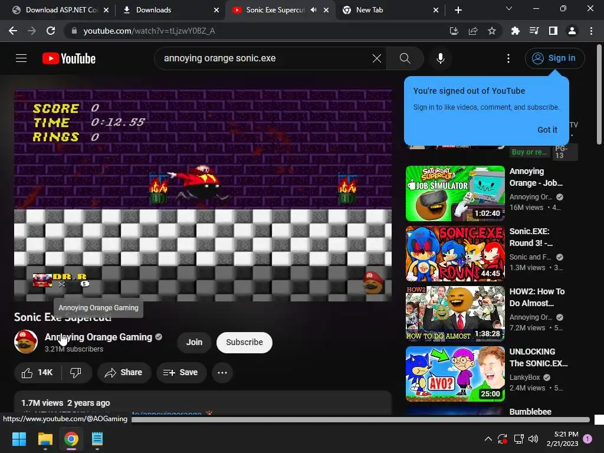Mute the tab using its speaker icon
The image size is (604, 453).
(x=314, y=10)
